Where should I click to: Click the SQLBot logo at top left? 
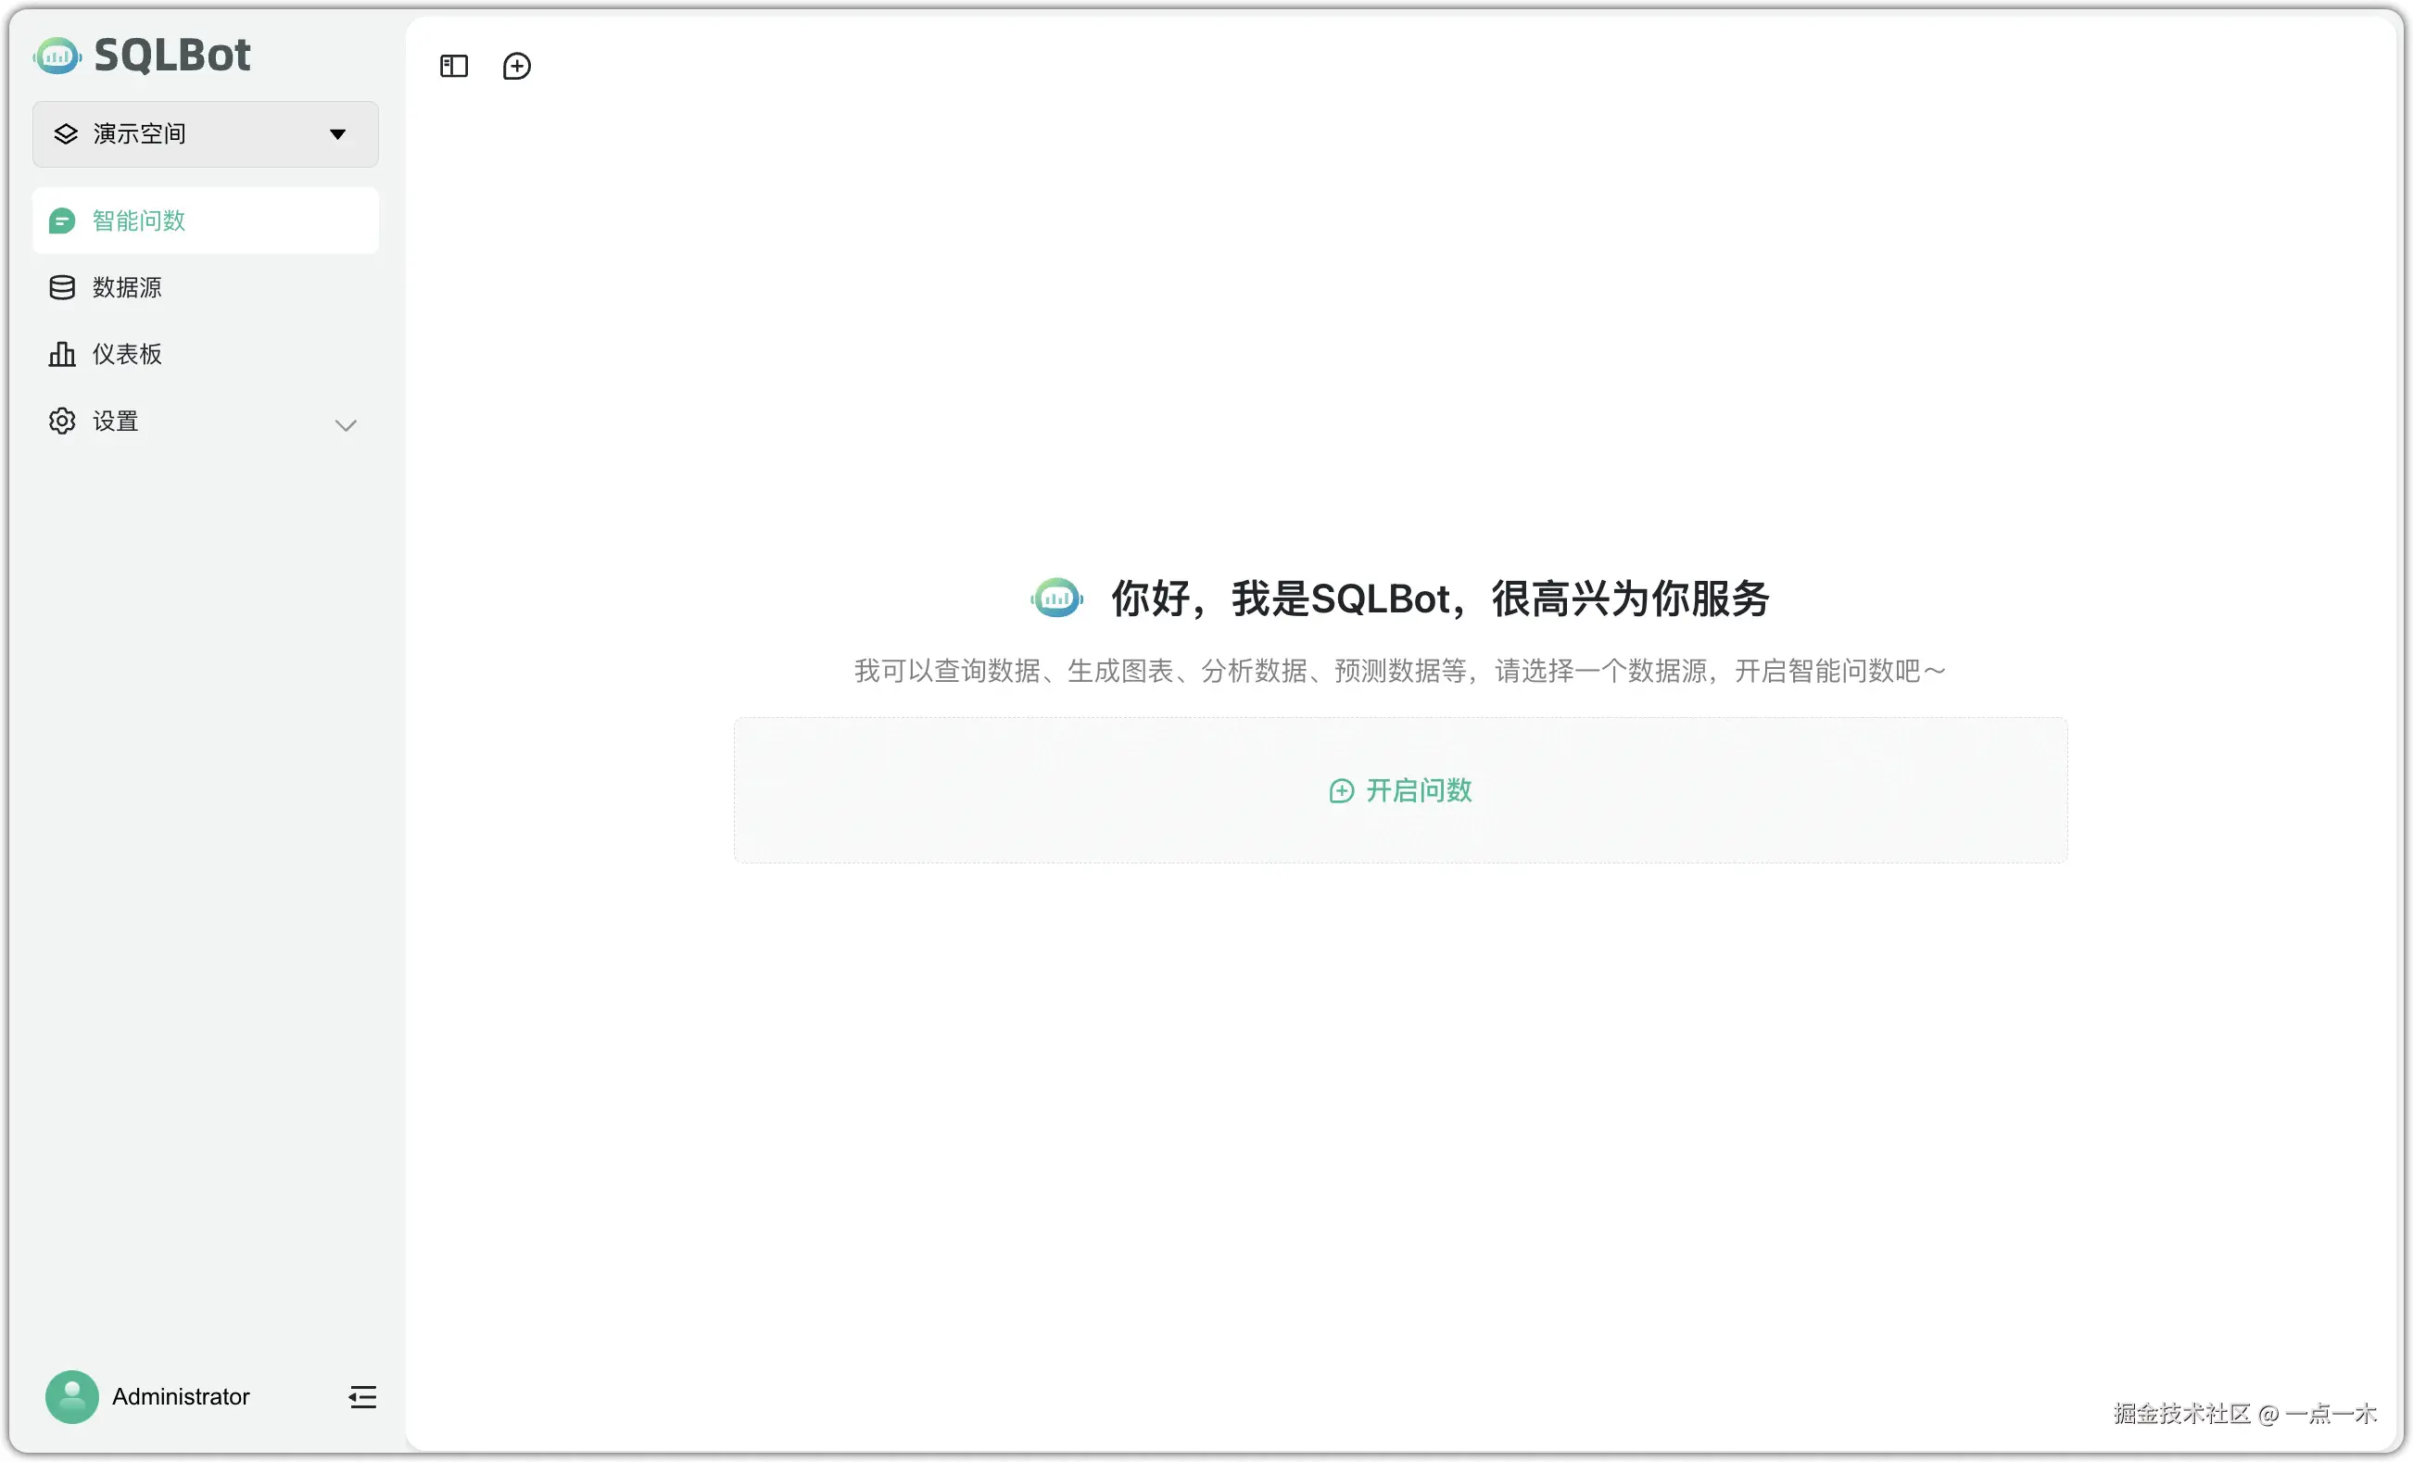click(142, 55)
